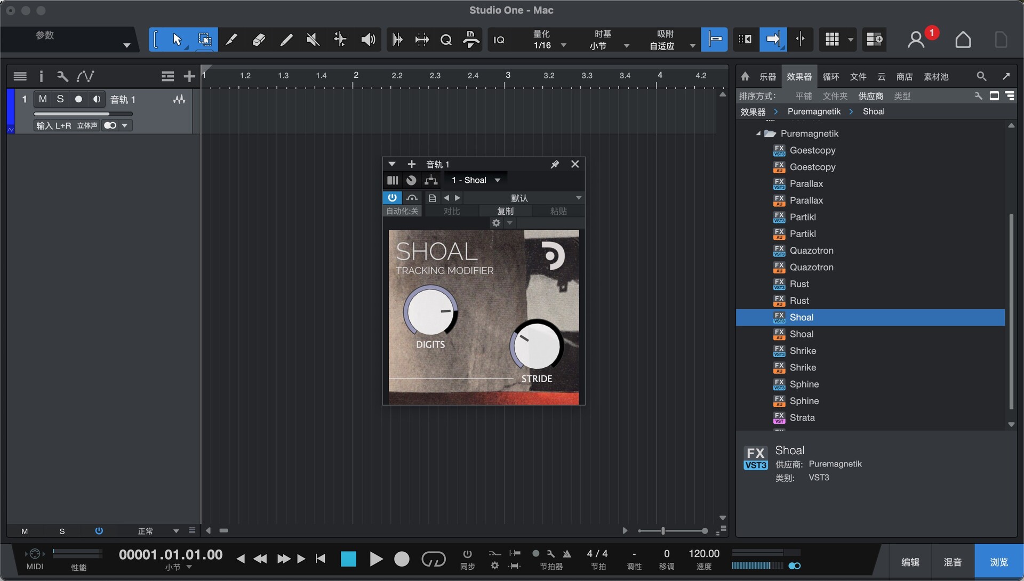The height and width of the screenshot is (581, 1024).
Task: Select Quazotron VST3 effect entry
Action: coord(870,251)
